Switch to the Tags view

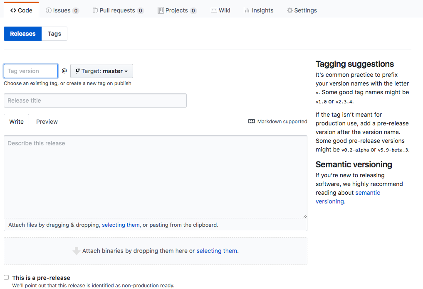[54, 34]
